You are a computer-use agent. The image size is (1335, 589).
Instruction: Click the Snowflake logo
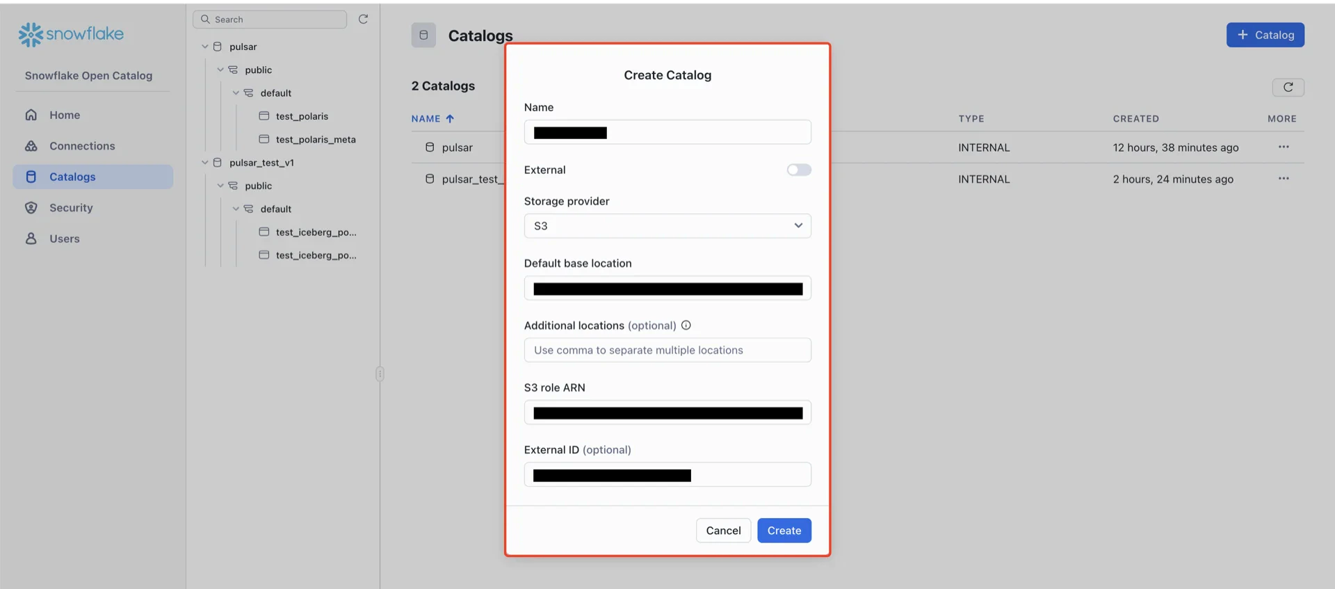tap(71, 34)
